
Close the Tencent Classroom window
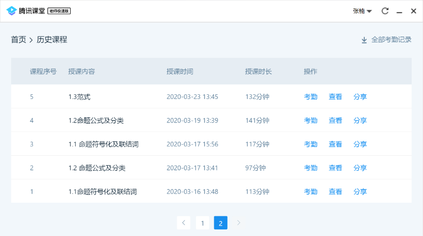[414, 11]
